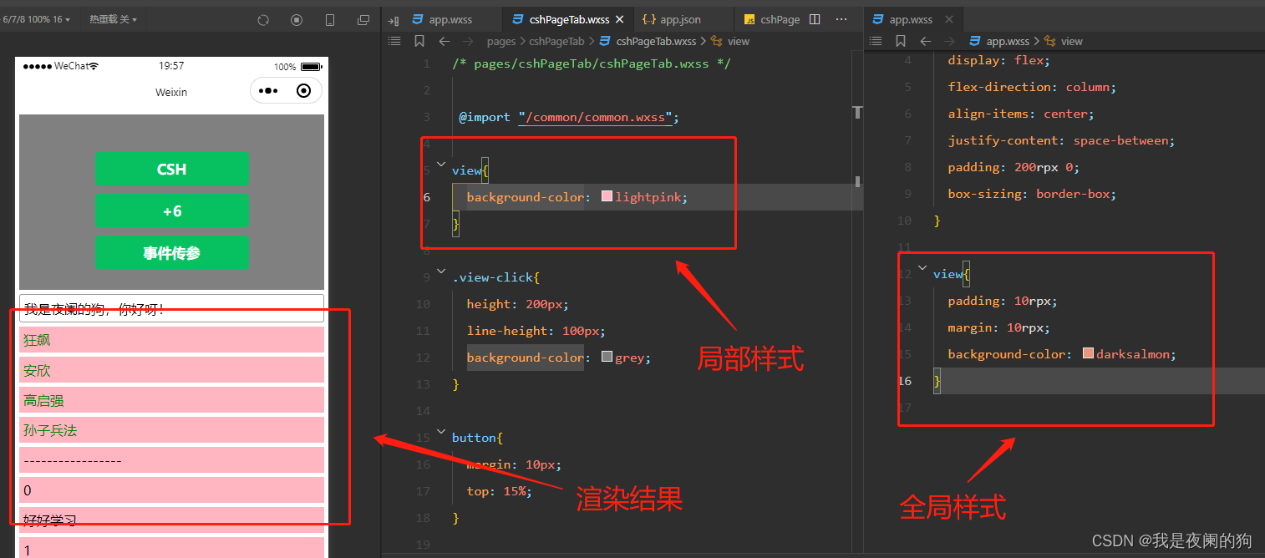The width and height of the screenshot is (1265, 558).
Task: Click the 高启强 row in simulator
Action: point(171,400)
